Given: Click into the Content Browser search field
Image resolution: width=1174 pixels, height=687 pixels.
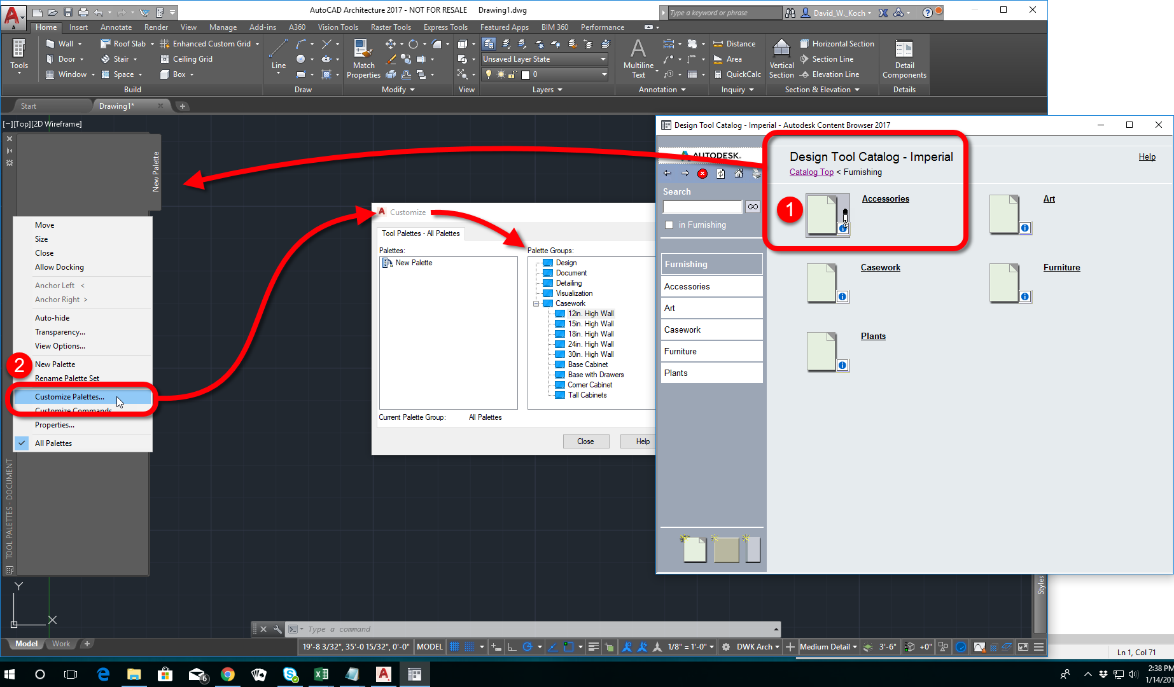Looking at the screenshot, I should coord(702,207).
